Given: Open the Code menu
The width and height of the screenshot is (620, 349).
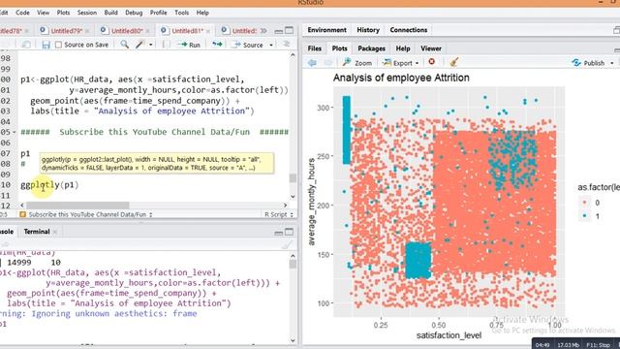Looking at the screenshot, I should (x=22, y=13).
